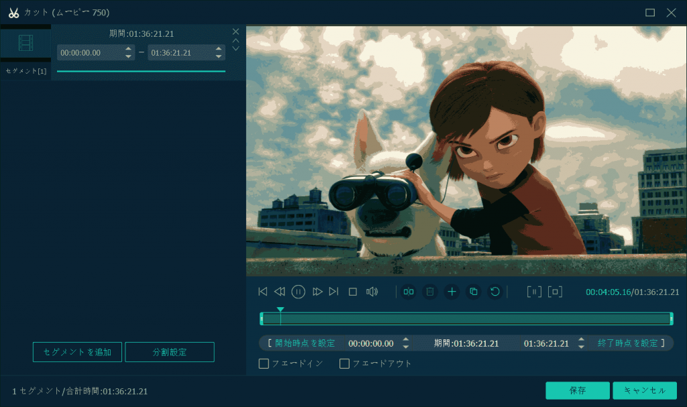Click the segment progress bar under times
The width and height of the screenshot is (687, 407).
141,71
